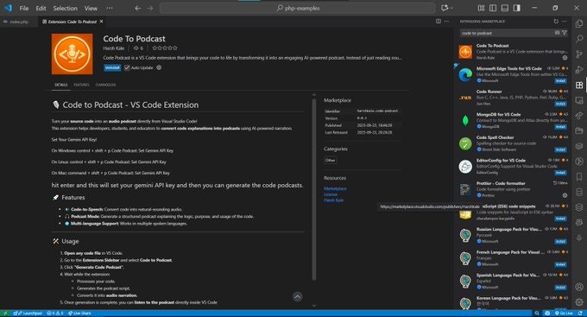
Task: Toggle the bottom panel icon
Action: pos(505,8)
